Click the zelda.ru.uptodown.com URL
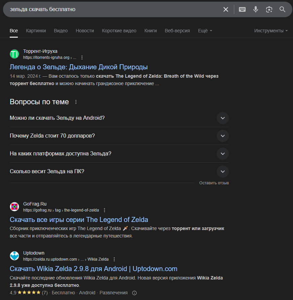293x300 pixels. (66, 259)
